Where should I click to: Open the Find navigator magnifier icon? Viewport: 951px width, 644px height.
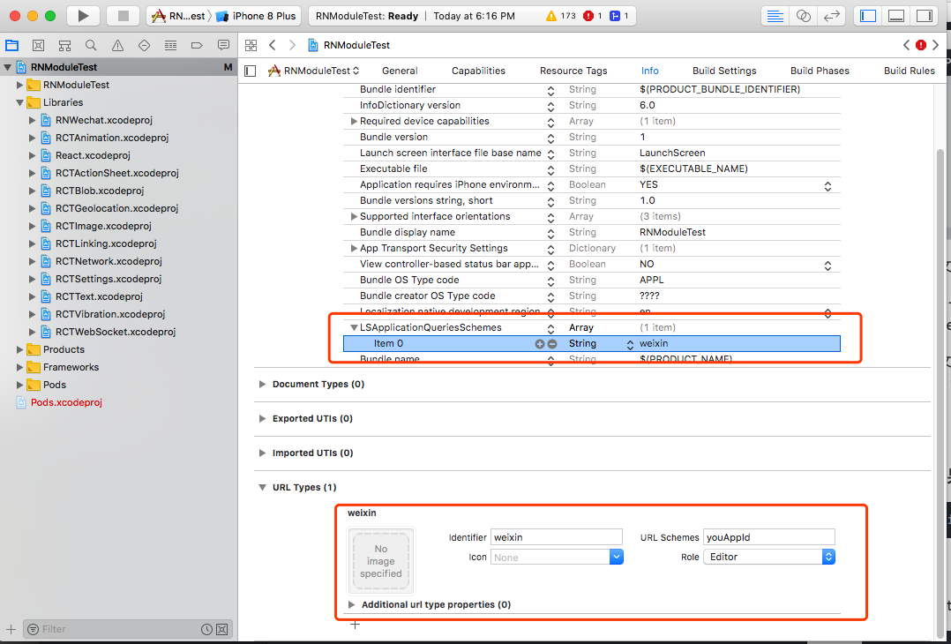pos(91,46)
